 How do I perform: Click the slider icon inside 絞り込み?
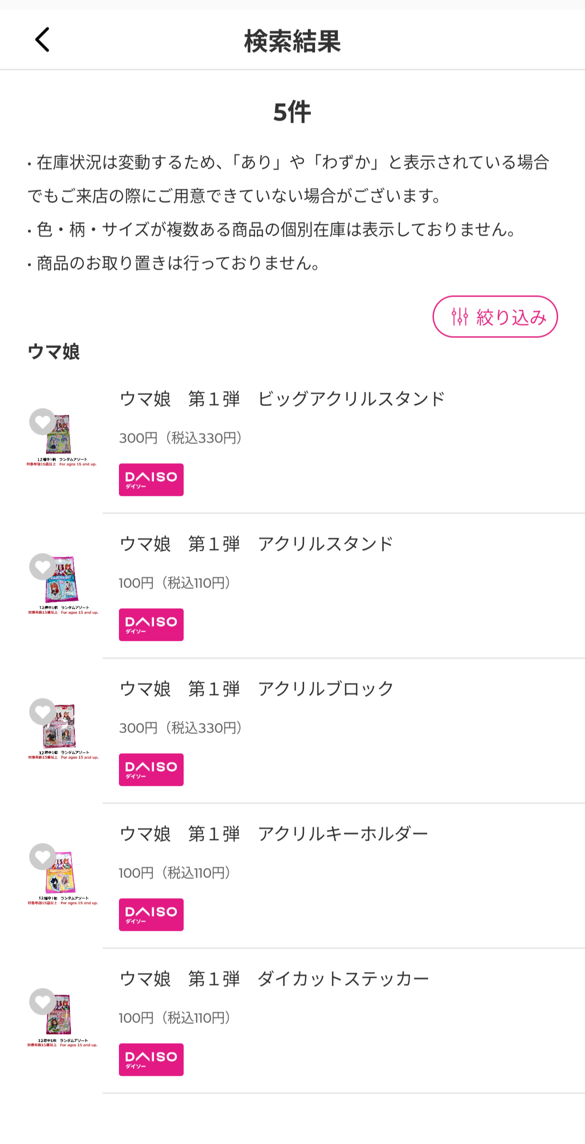tap(459, 317)
